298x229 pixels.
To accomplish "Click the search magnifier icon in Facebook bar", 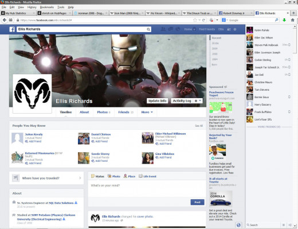I will (x=148, y=29).
